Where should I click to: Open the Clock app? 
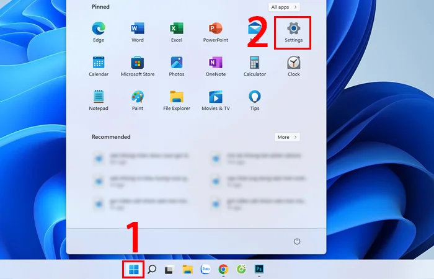click(293, 63)
